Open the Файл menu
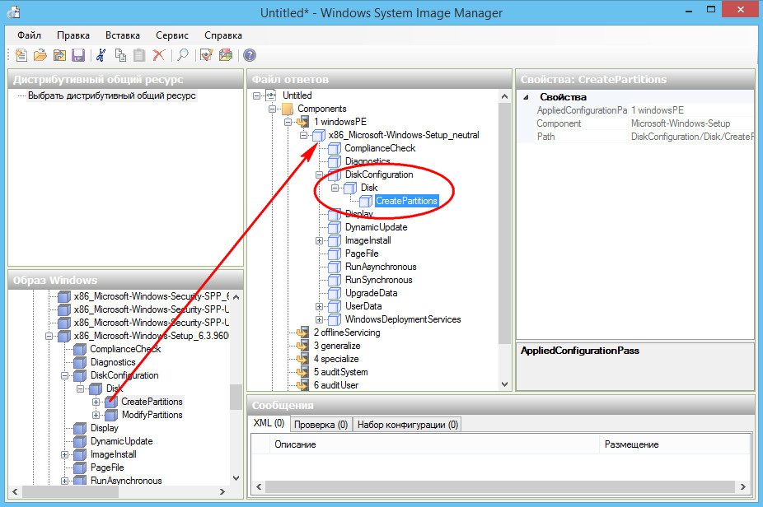763x507 pixels. click(x=29, y=35)
